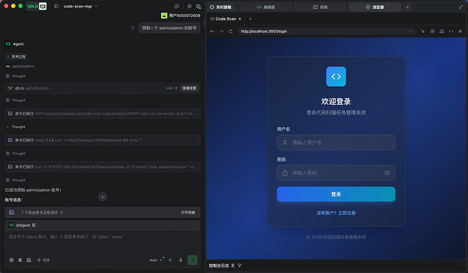468x273 pixels.
Task: Click the microphone voice input icon
Action: [180, 260]
